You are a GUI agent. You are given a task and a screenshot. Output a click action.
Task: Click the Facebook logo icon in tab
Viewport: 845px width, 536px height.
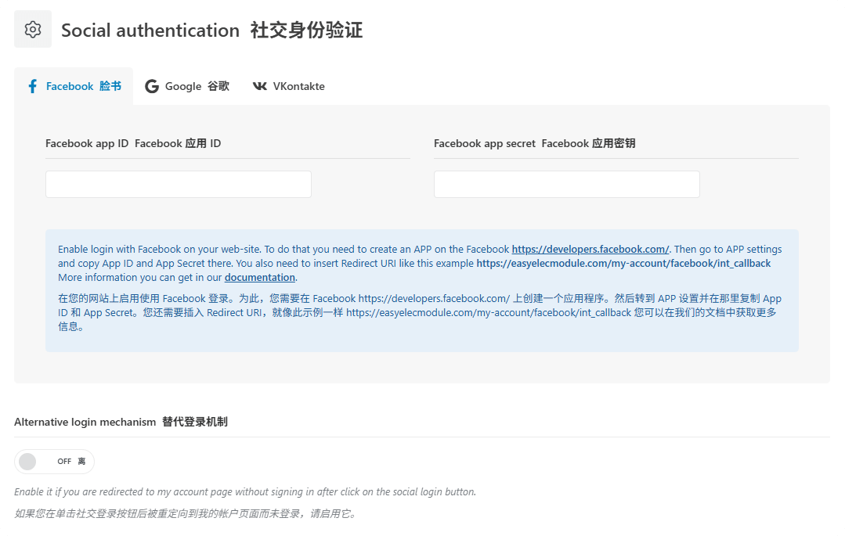point(33,86)
